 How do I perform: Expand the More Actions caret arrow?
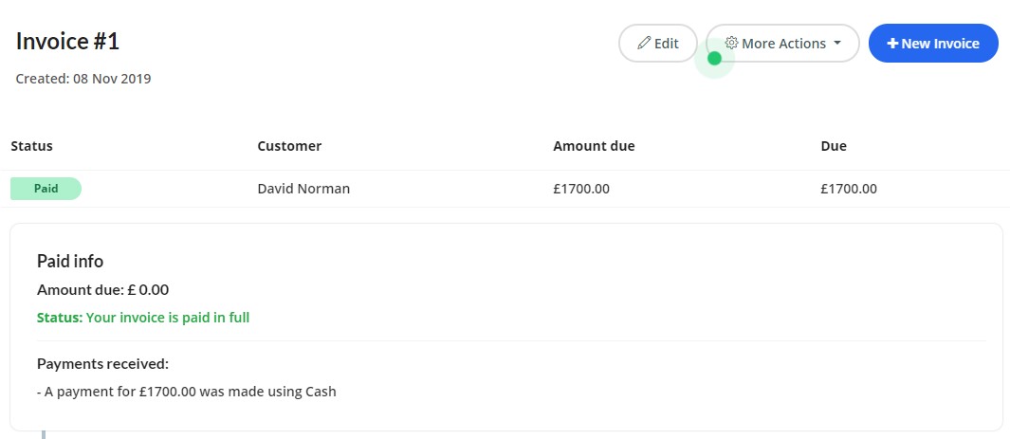[837, 44]
